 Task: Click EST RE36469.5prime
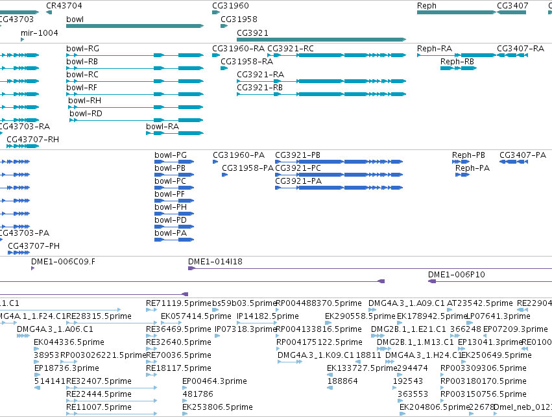pyautogui.click(x=152, y=336)
